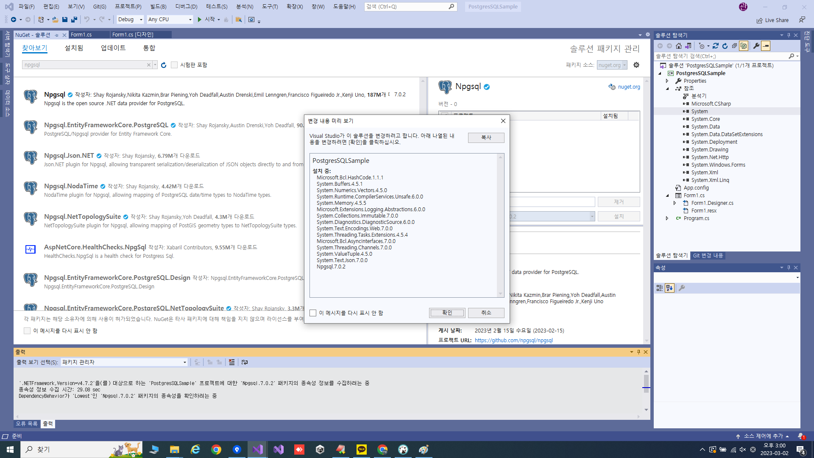Open the Debug configuration dropdown
The width and height of the screenshot is (814, 458).
(x=130, y=20)
